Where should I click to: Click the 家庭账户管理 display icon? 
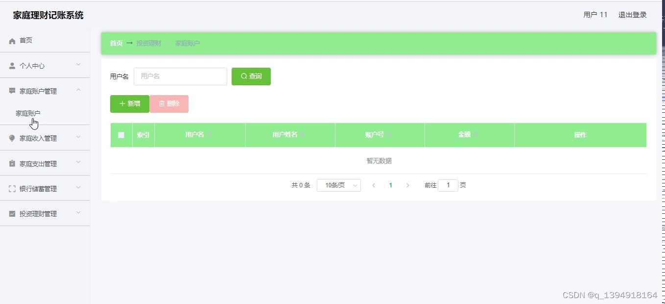point(12,91)
